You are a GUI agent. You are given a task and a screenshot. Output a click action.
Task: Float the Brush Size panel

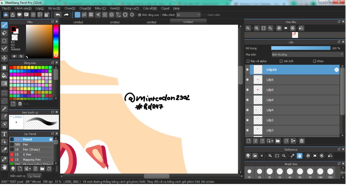point(339,164)
